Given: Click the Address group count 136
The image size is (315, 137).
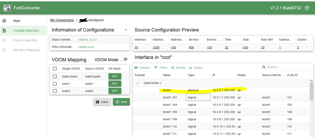Looking at the screenshot, I should pyautogui.click(x=173, y=48).
